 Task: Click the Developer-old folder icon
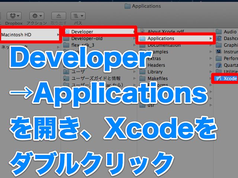(66, 39)
